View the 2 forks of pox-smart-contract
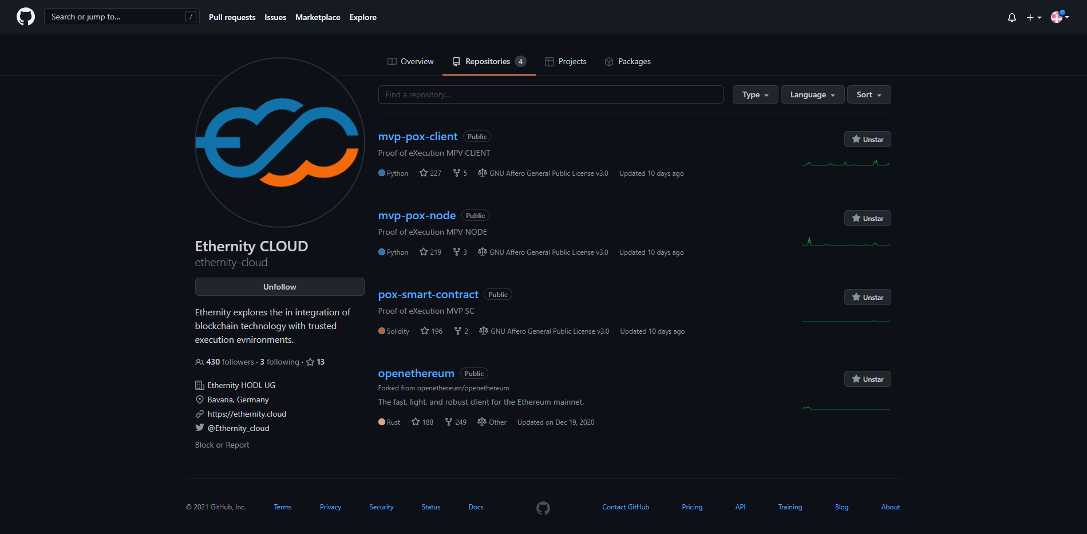 (461, 331)
